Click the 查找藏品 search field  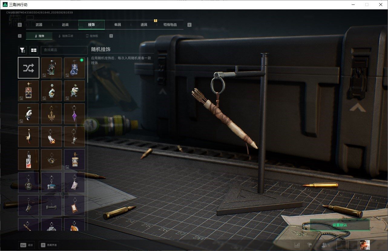(64, 50)
